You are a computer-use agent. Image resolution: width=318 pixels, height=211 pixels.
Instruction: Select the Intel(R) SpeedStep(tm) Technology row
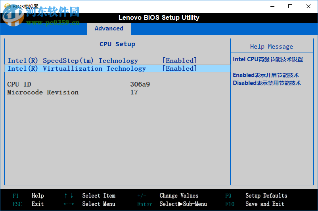click(73, 60)
